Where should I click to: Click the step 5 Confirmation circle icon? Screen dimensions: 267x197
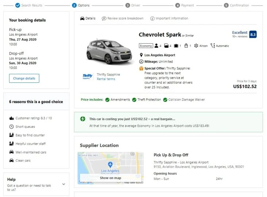point(226,5)
